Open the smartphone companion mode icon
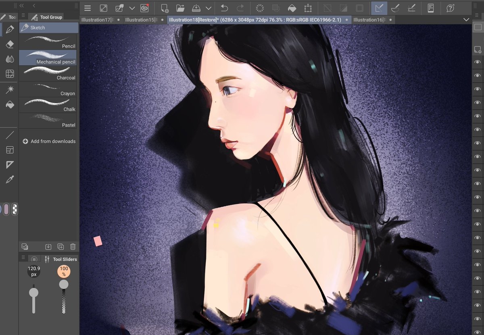 click(431, 8)
